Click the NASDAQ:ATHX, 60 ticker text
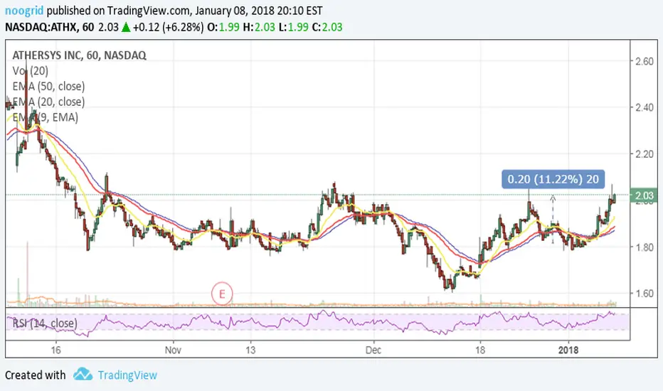The width and height of the screenshot is (663, 391). [50, 28]
